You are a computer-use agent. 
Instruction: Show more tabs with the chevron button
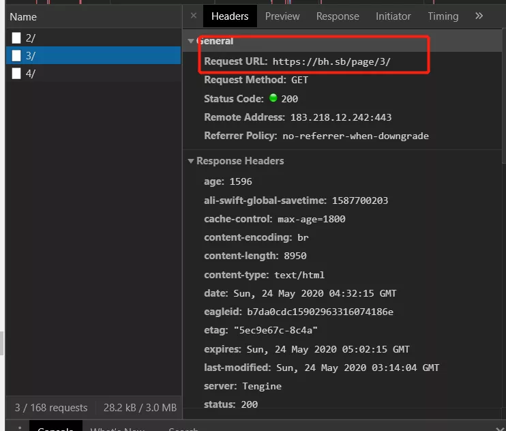point(479,16)
